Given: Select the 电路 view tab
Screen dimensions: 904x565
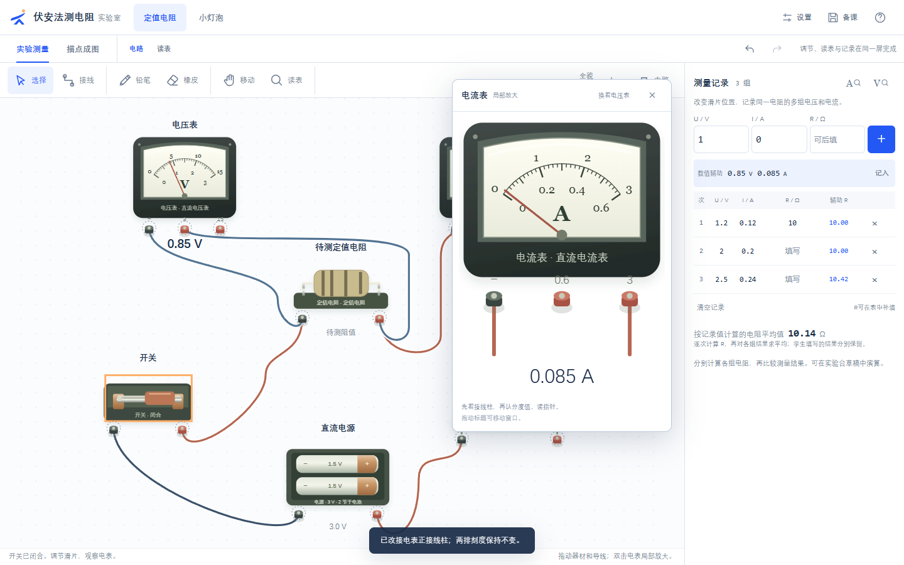Looking at the screenshot, I should (136, 49).
